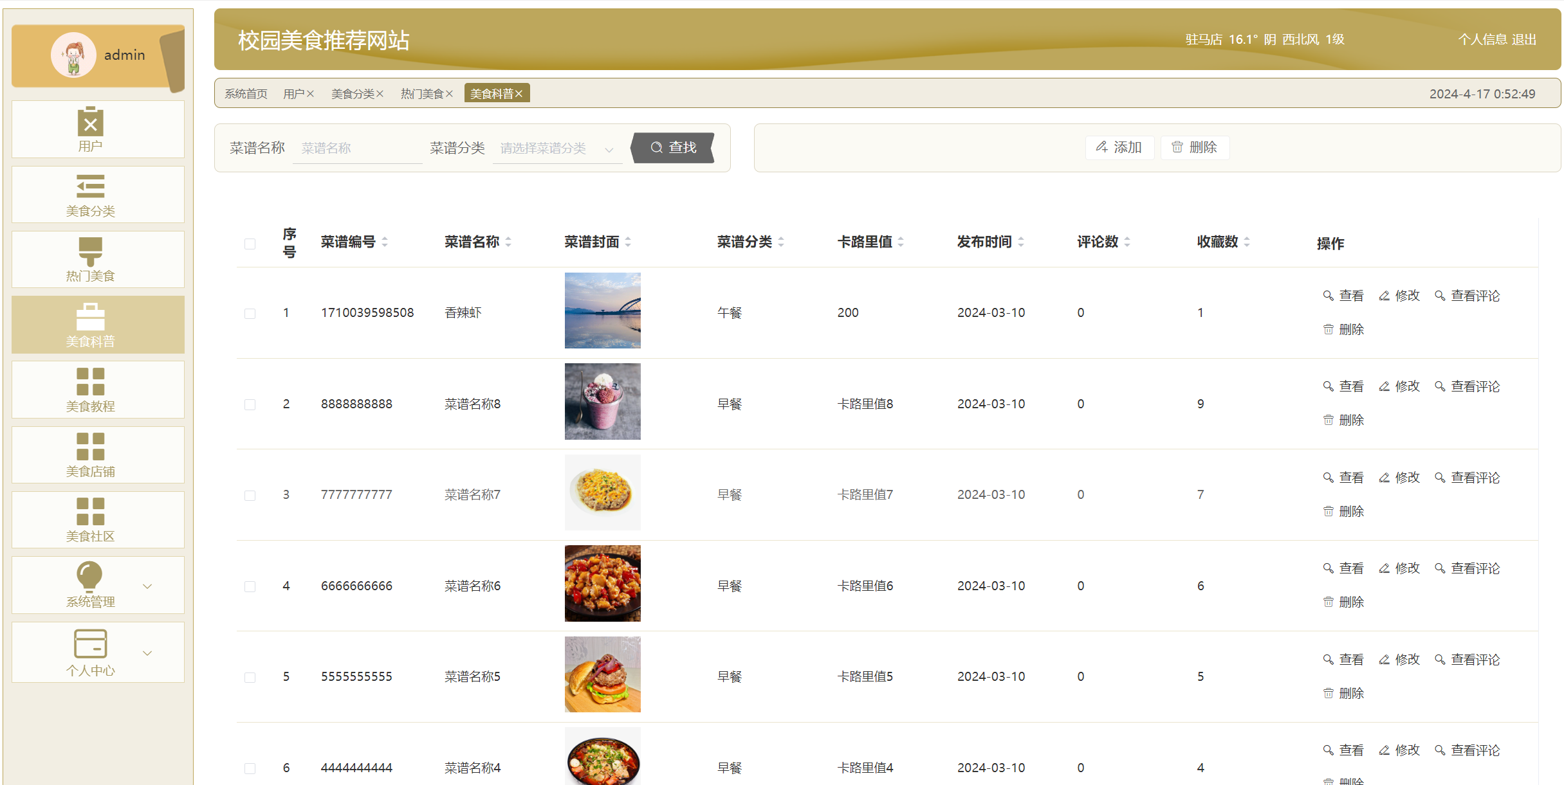Viewport: 1564px width, 785px height.
Task: Open the 美食社区 grid icon
Action: pyautogui.click(x=90, y=511)
